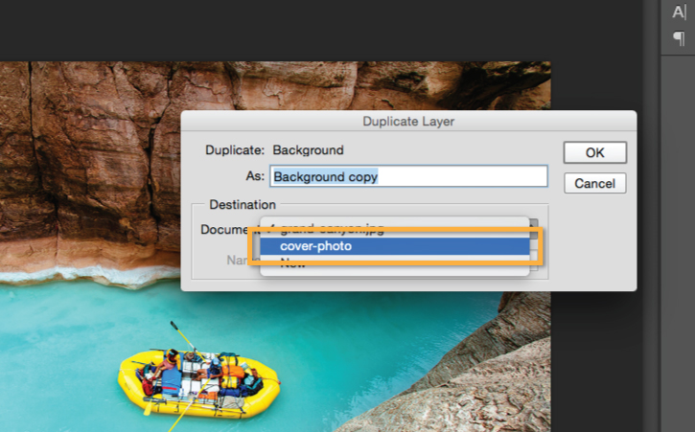Click the yellow raft in the photo
The height and width of the screenshot is (432, 695).
[198, 384]
